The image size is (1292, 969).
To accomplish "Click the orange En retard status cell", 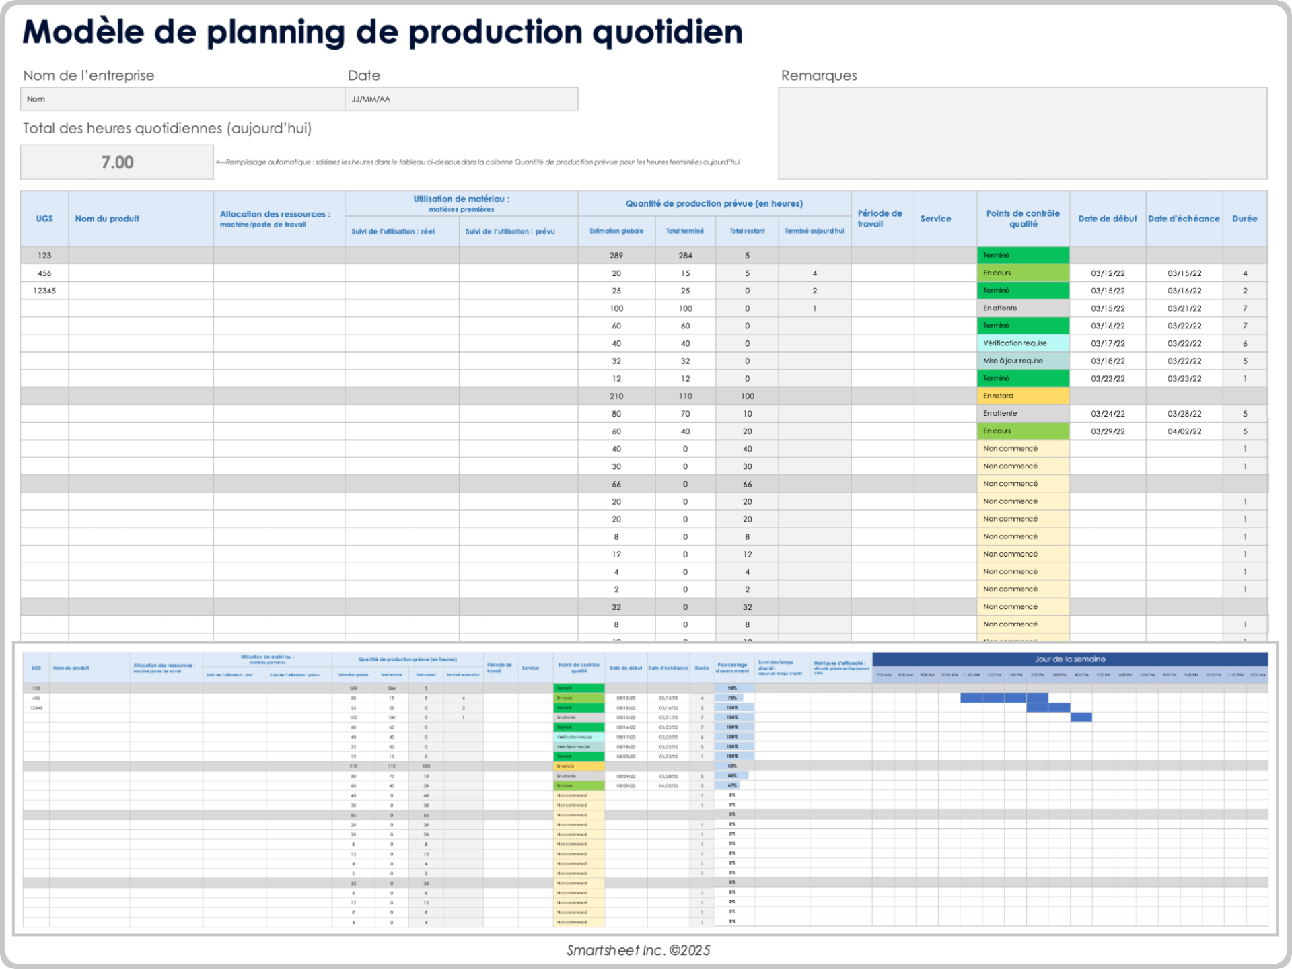I will (x=1023, y=396).
